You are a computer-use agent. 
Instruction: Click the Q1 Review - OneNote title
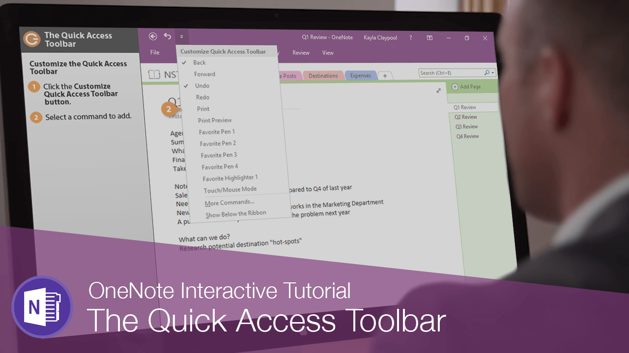(x=327, y=37)
